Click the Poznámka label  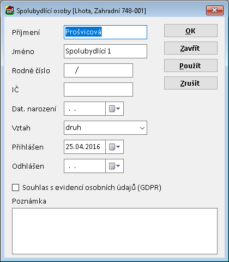29,201
